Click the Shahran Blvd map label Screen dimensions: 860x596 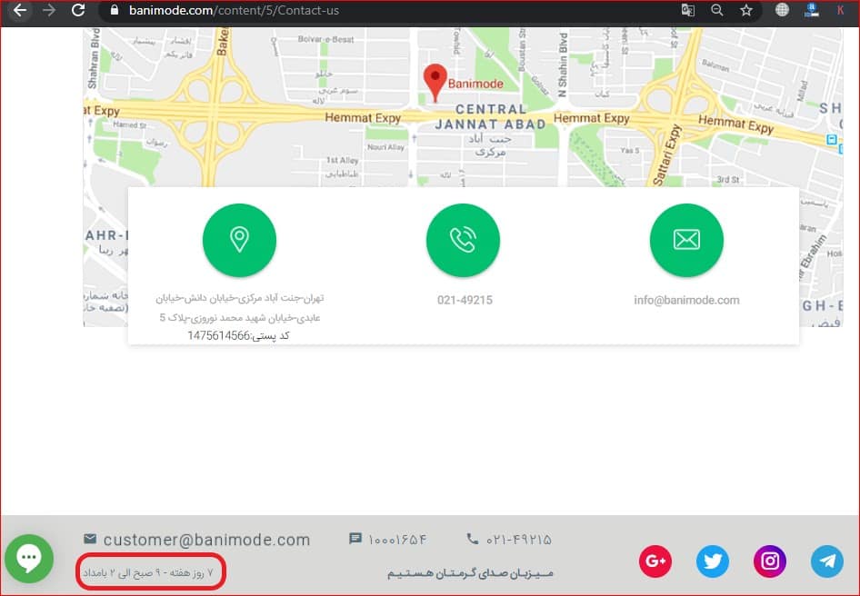(x=94, y=59)
